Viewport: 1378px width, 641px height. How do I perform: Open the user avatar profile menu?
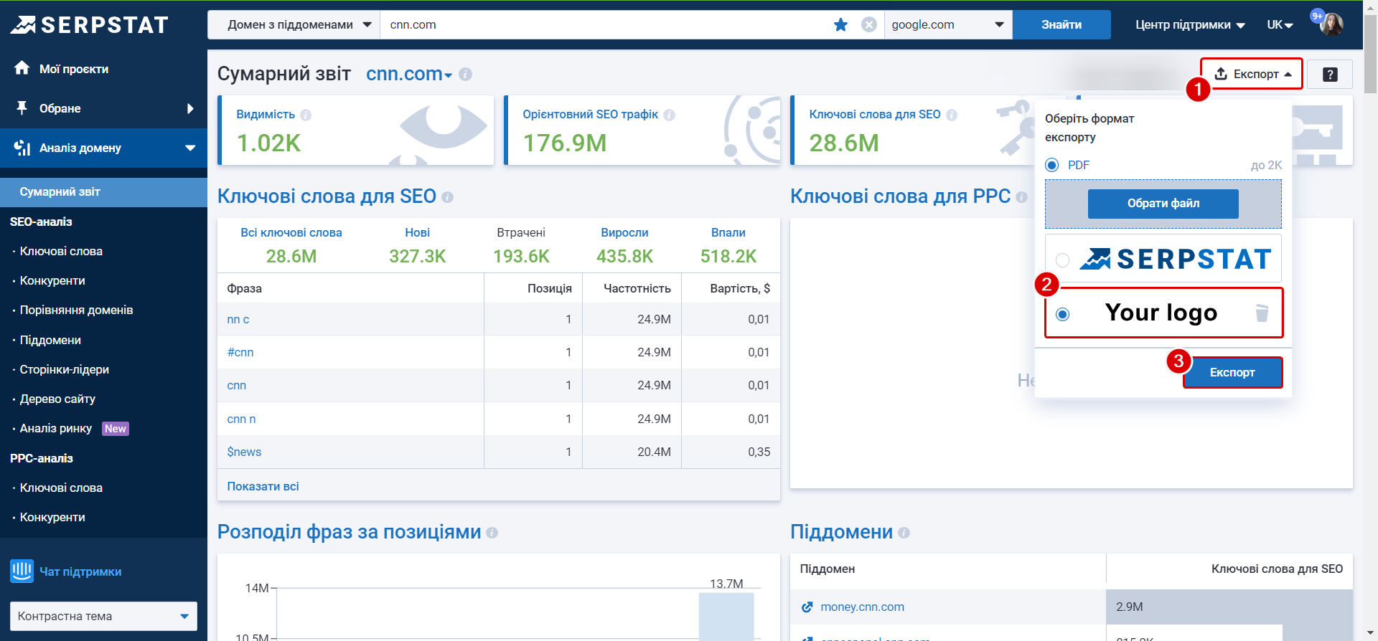click(x=1331, y=24)
